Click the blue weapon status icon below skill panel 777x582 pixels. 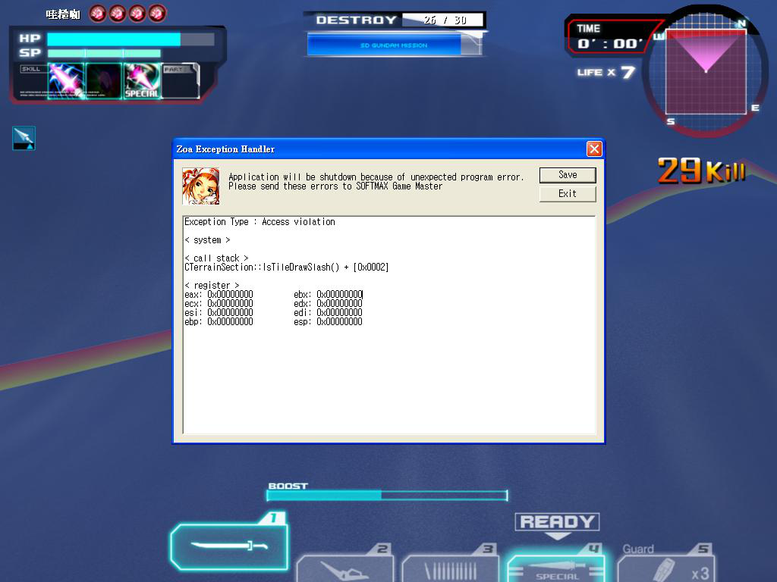24,138
